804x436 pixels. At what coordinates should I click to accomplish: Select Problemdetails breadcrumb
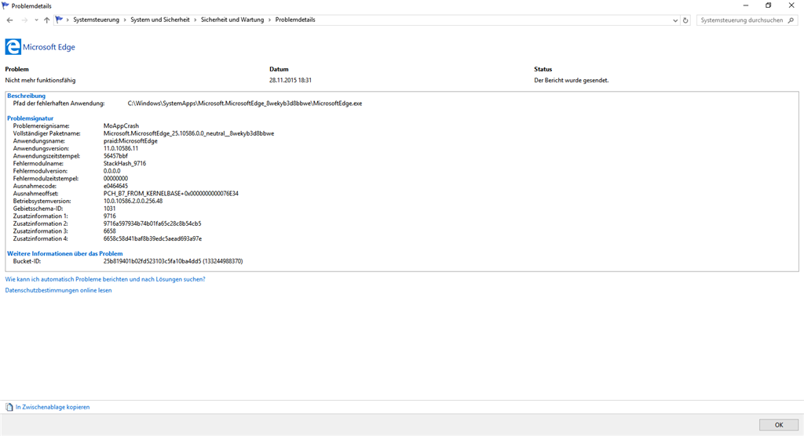tap(295, 20)
